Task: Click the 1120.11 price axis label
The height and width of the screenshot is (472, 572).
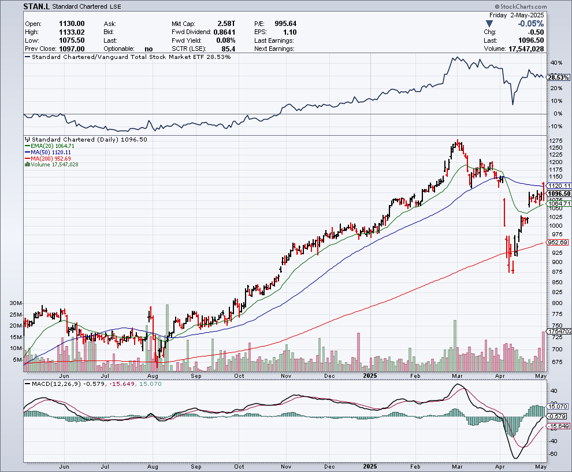Action: pos(560,185)
